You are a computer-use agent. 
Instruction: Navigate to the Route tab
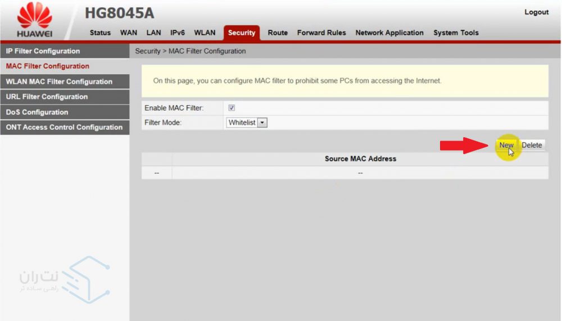click(278, 33)
